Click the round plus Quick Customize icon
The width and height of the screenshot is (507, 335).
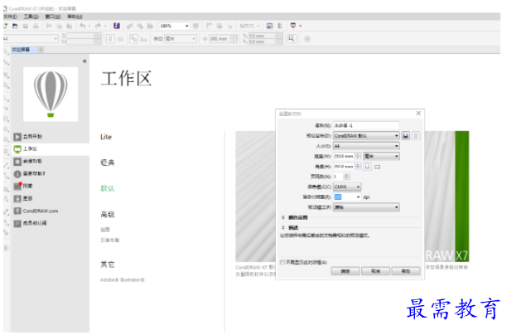(x=307, y=39)
